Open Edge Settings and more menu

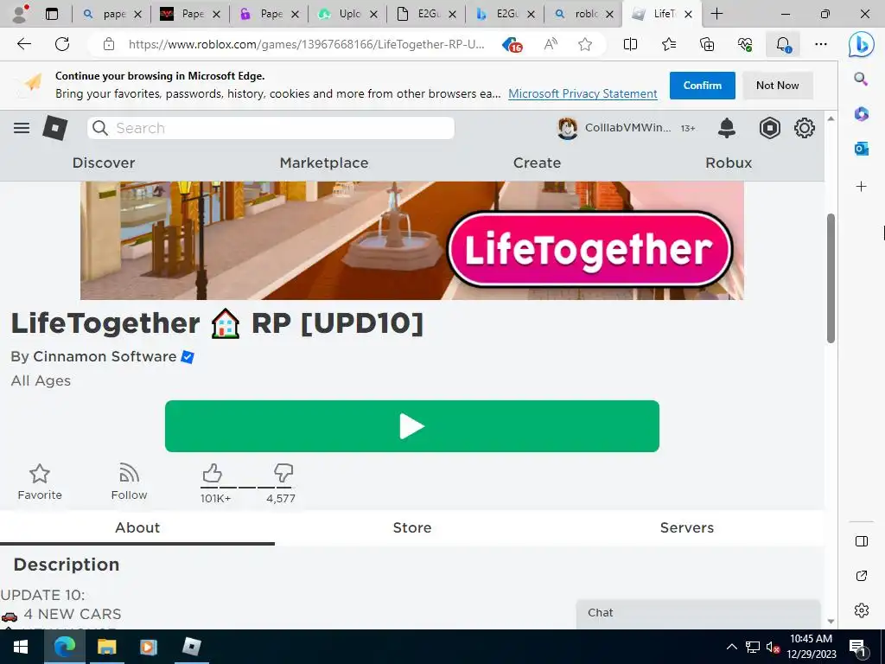[821, 44]
